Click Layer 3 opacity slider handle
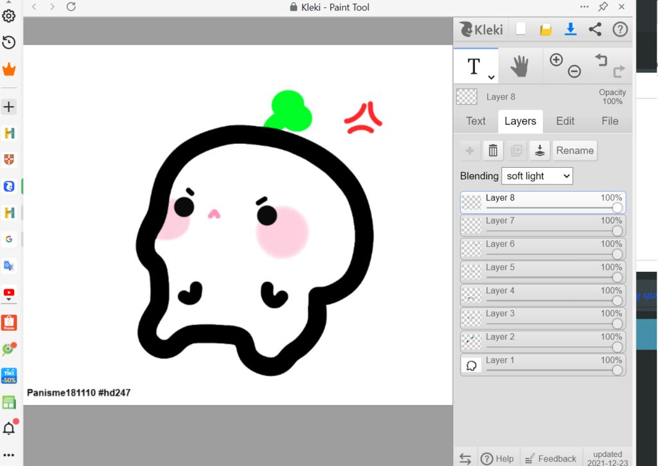Screen dimensions: 658x466 617,323
